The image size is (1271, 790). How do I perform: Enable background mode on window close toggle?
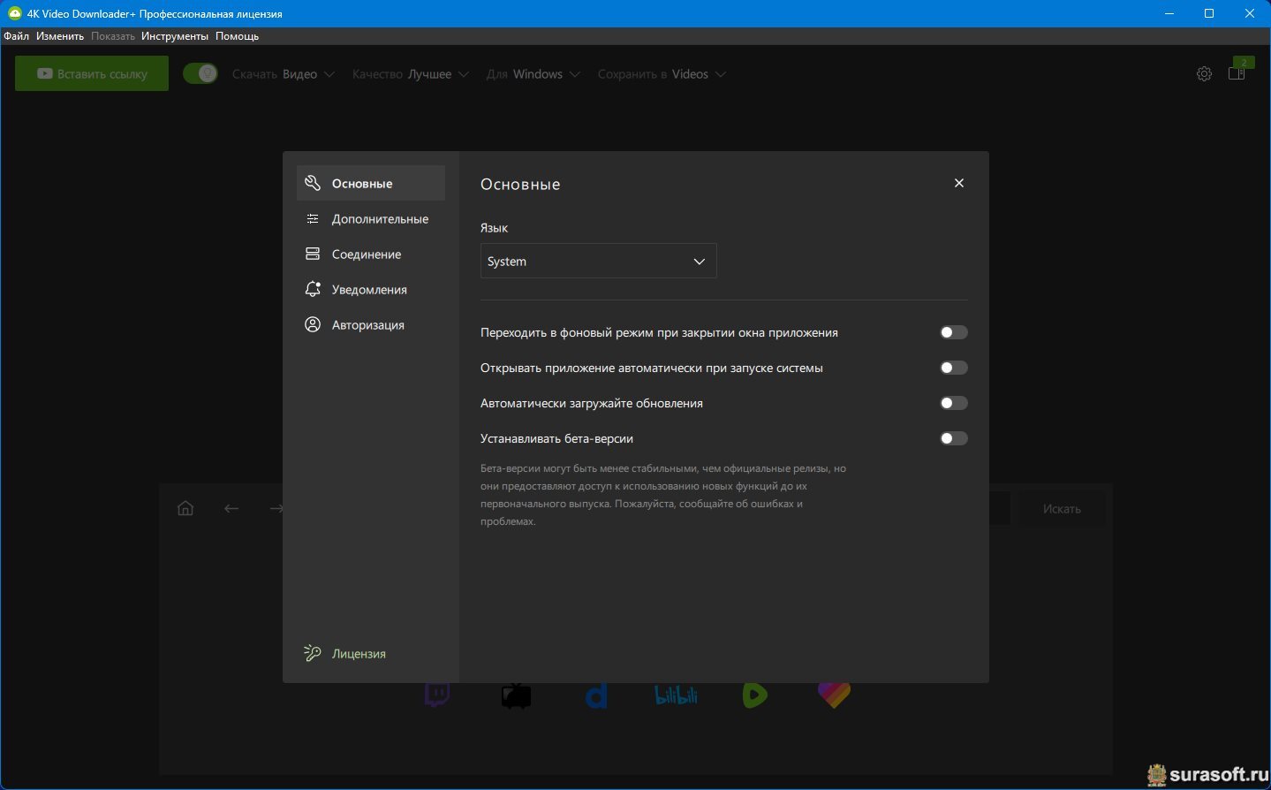click(953, 332)
